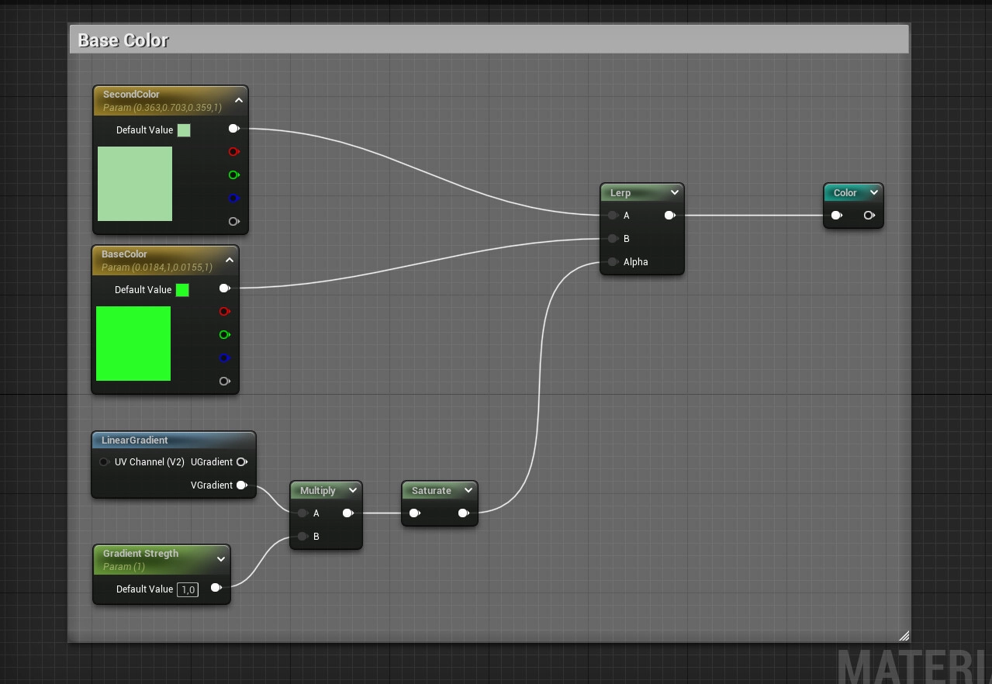Click the alpha output pin on BaseColor

[223, 382]
